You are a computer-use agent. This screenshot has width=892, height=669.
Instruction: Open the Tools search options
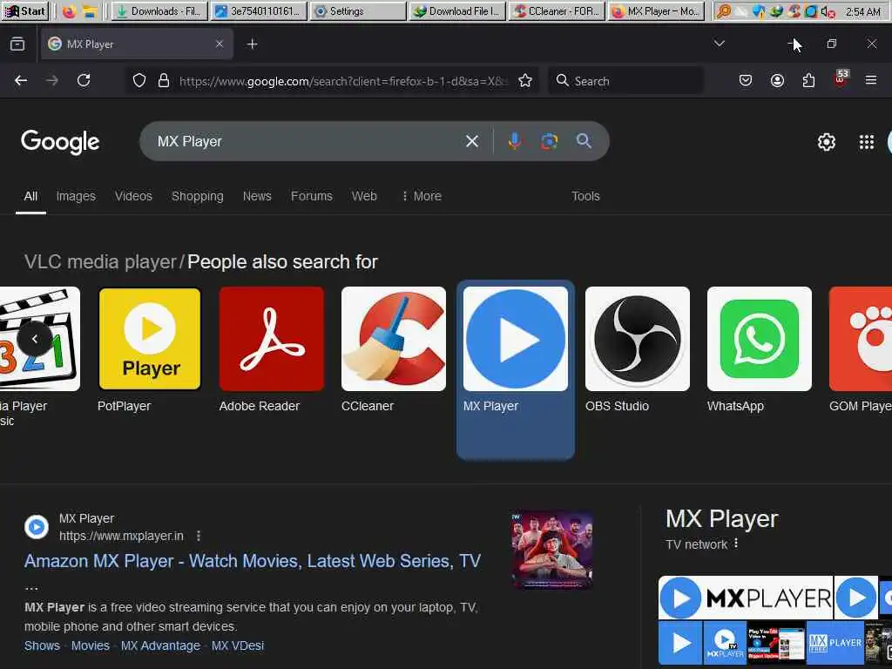pos(585,196)
